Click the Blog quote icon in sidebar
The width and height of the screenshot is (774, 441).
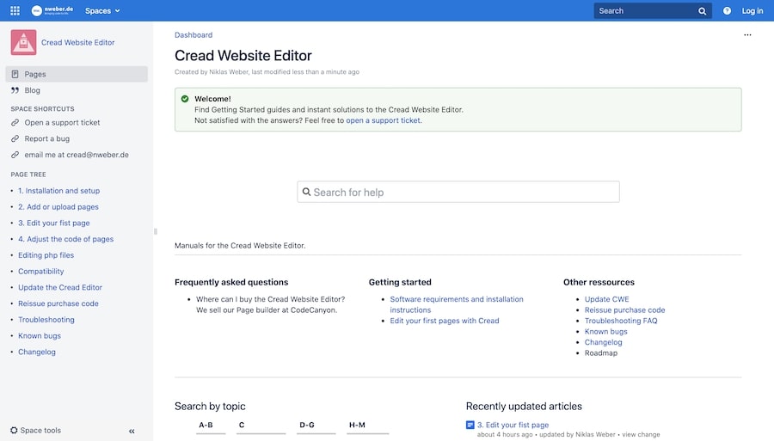(15, 90)
